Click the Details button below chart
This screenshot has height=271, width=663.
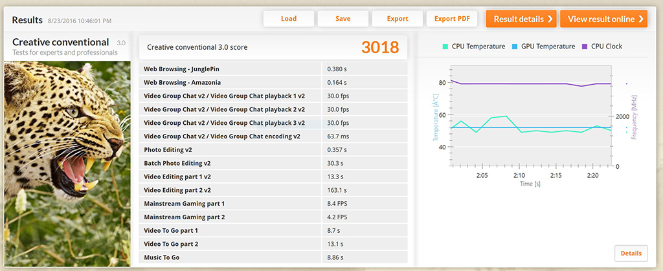[x=630, y=253]
